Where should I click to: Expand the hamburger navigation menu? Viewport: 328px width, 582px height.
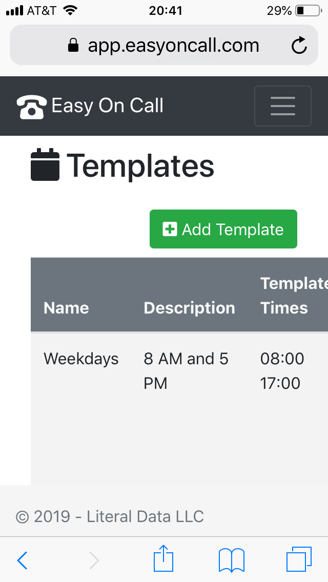click(x=282, y=106)
